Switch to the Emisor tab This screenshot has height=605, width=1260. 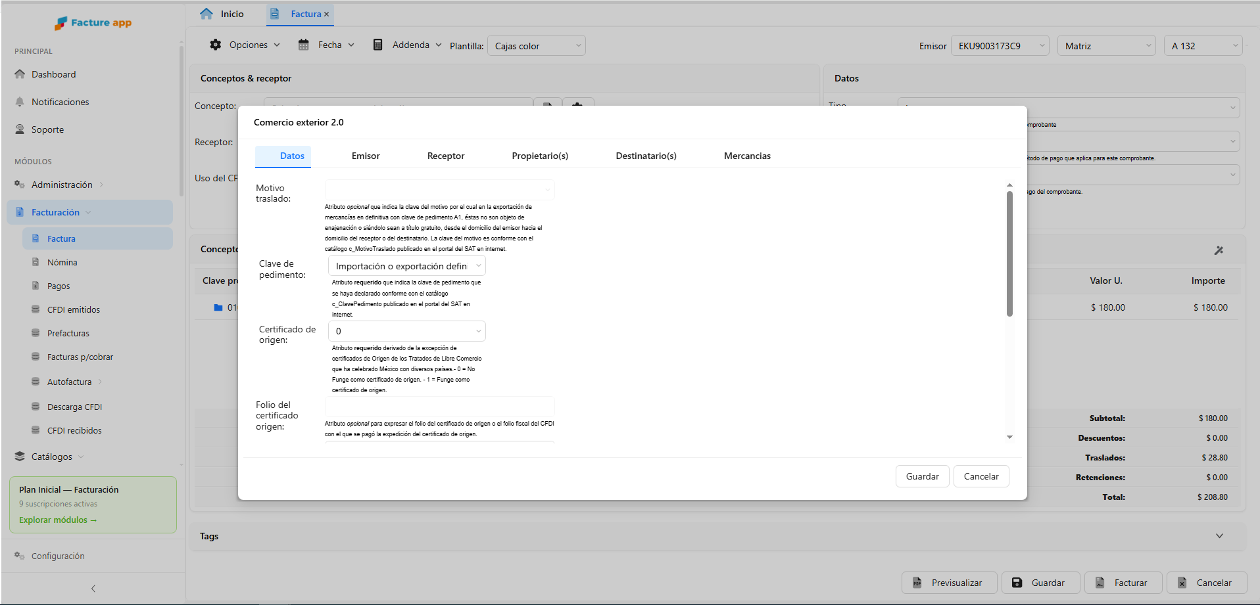[366, 156]
